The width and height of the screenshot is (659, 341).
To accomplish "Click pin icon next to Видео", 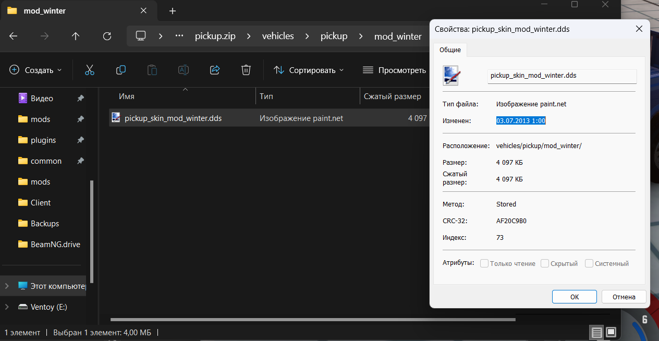I will click(x=80, y=98).
